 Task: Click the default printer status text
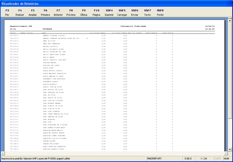tap(36, 159)
